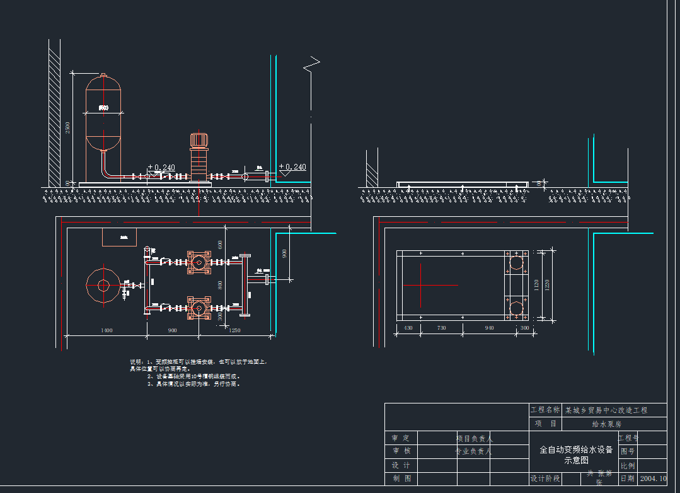
Task: Select the 940 foundation dimension text
Action: coord(489,328)
